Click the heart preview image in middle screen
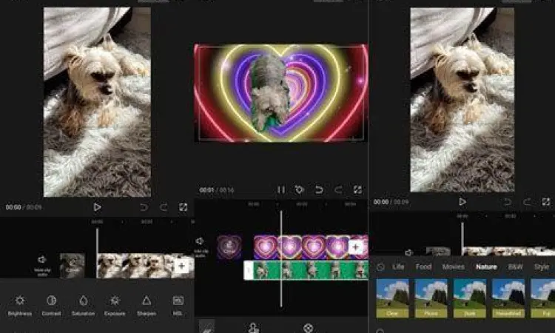Screen dimensions: 555x333 click(x=281, y=93)
